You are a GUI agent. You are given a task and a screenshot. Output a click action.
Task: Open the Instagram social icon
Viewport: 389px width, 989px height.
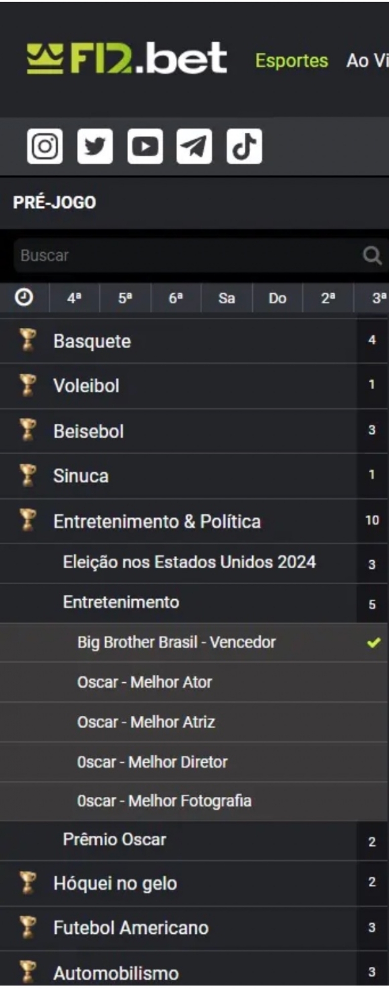(45, 146)
